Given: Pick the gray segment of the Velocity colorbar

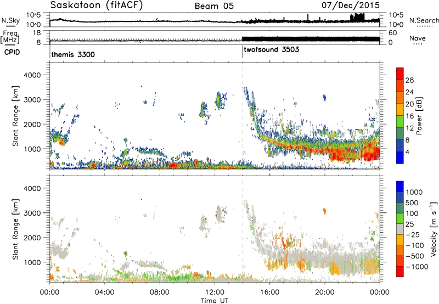Looking at the screenshot, I should [x=400, y=229].
